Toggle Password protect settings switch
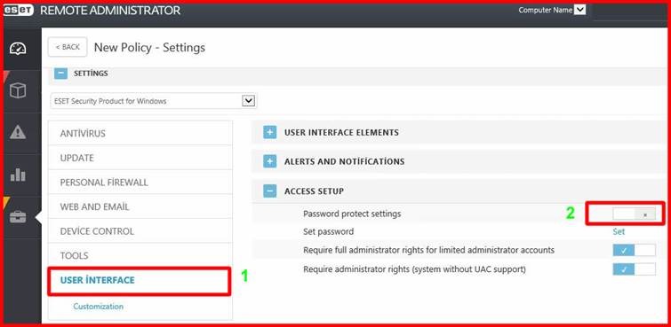Viewport: 671px width, 327px height. 634,214
